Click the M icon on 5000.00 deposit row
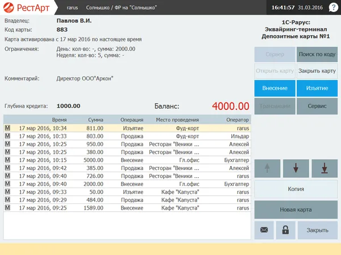Image resolution: width=341 pixels, height=255 pixels. (7, 160)
